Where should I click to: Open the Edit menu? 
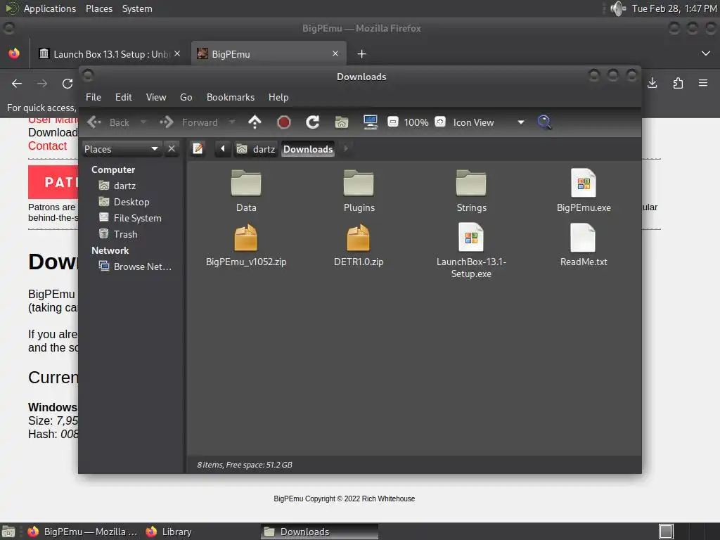pos(123,97)
